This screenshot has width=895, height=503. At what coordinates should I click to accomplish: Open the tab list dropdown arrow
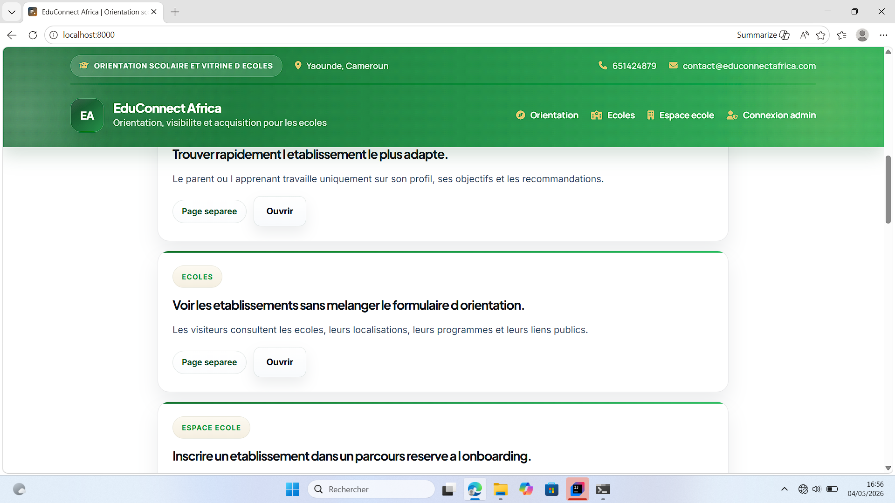(12, 12)
